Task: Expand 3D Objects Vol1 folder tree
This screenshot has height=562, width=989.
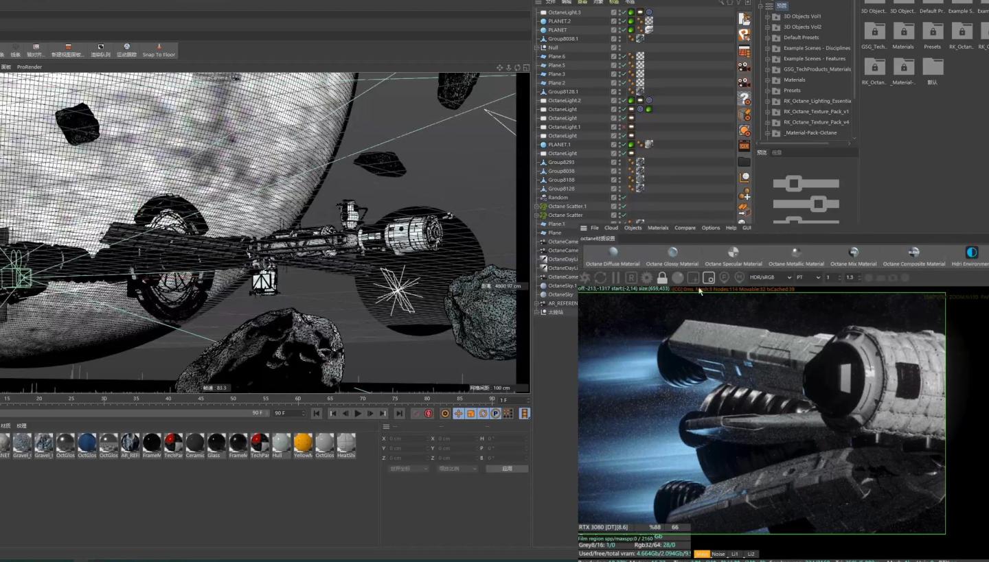Action: [767, 16]
